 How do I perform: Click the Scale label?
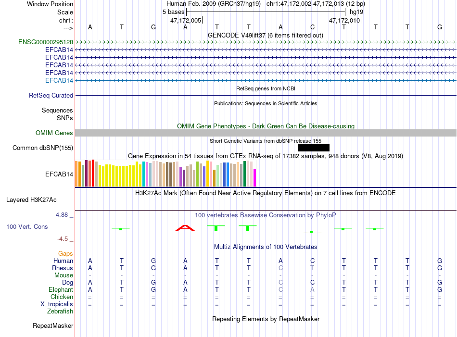coord(65,12)
